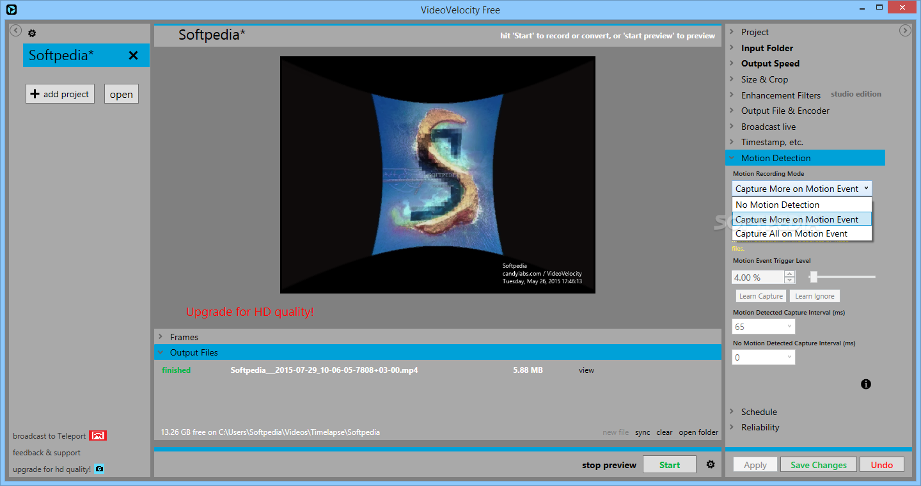Expand the Schedule section
Image resolution: width=921 pixels, height=486 pixels.
coord(759,412)
